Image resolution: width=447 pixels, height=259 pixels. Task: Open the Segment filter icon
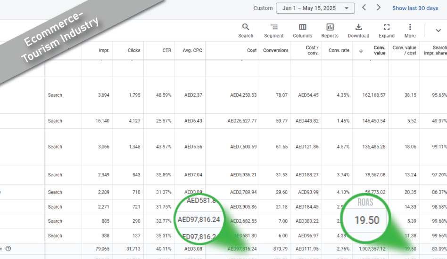click(273, 27)
